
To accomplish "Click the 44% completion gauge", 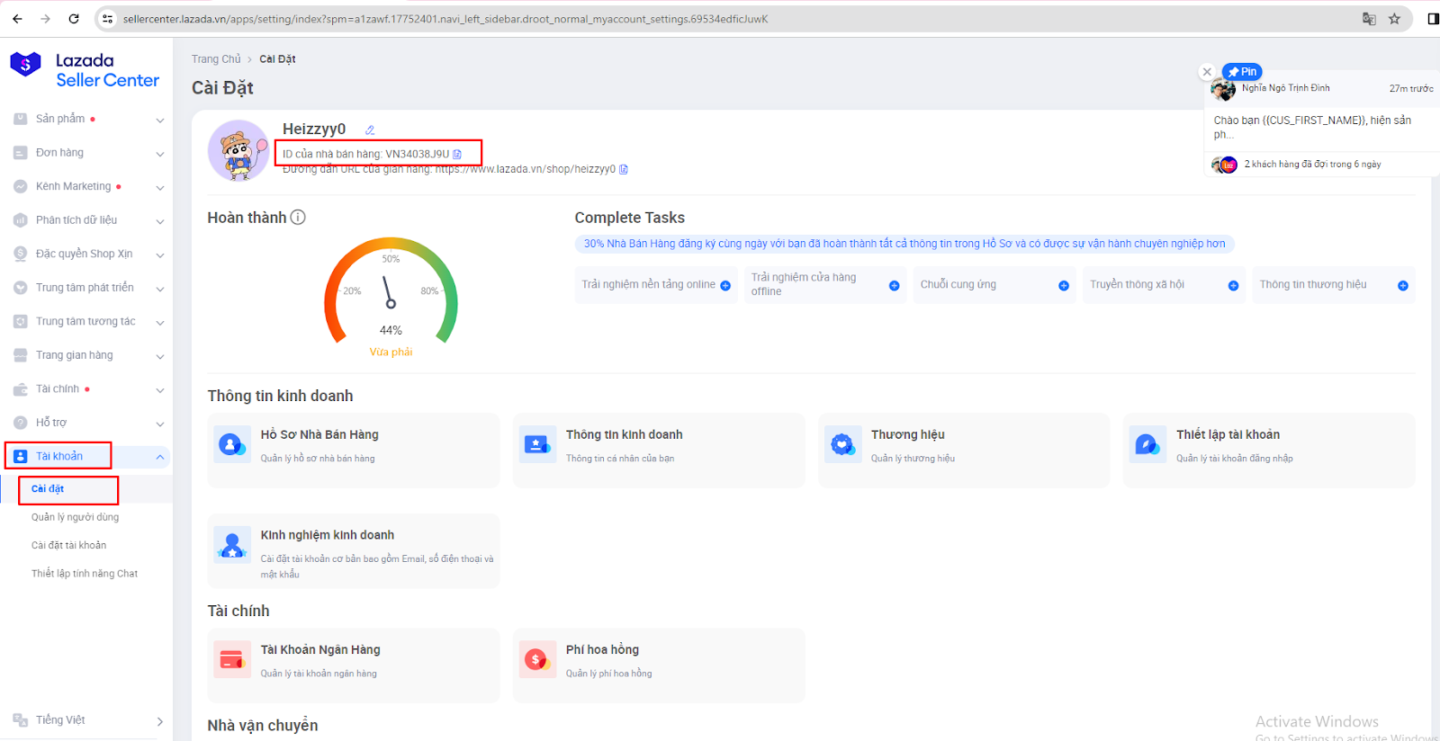I will (391, 292).
